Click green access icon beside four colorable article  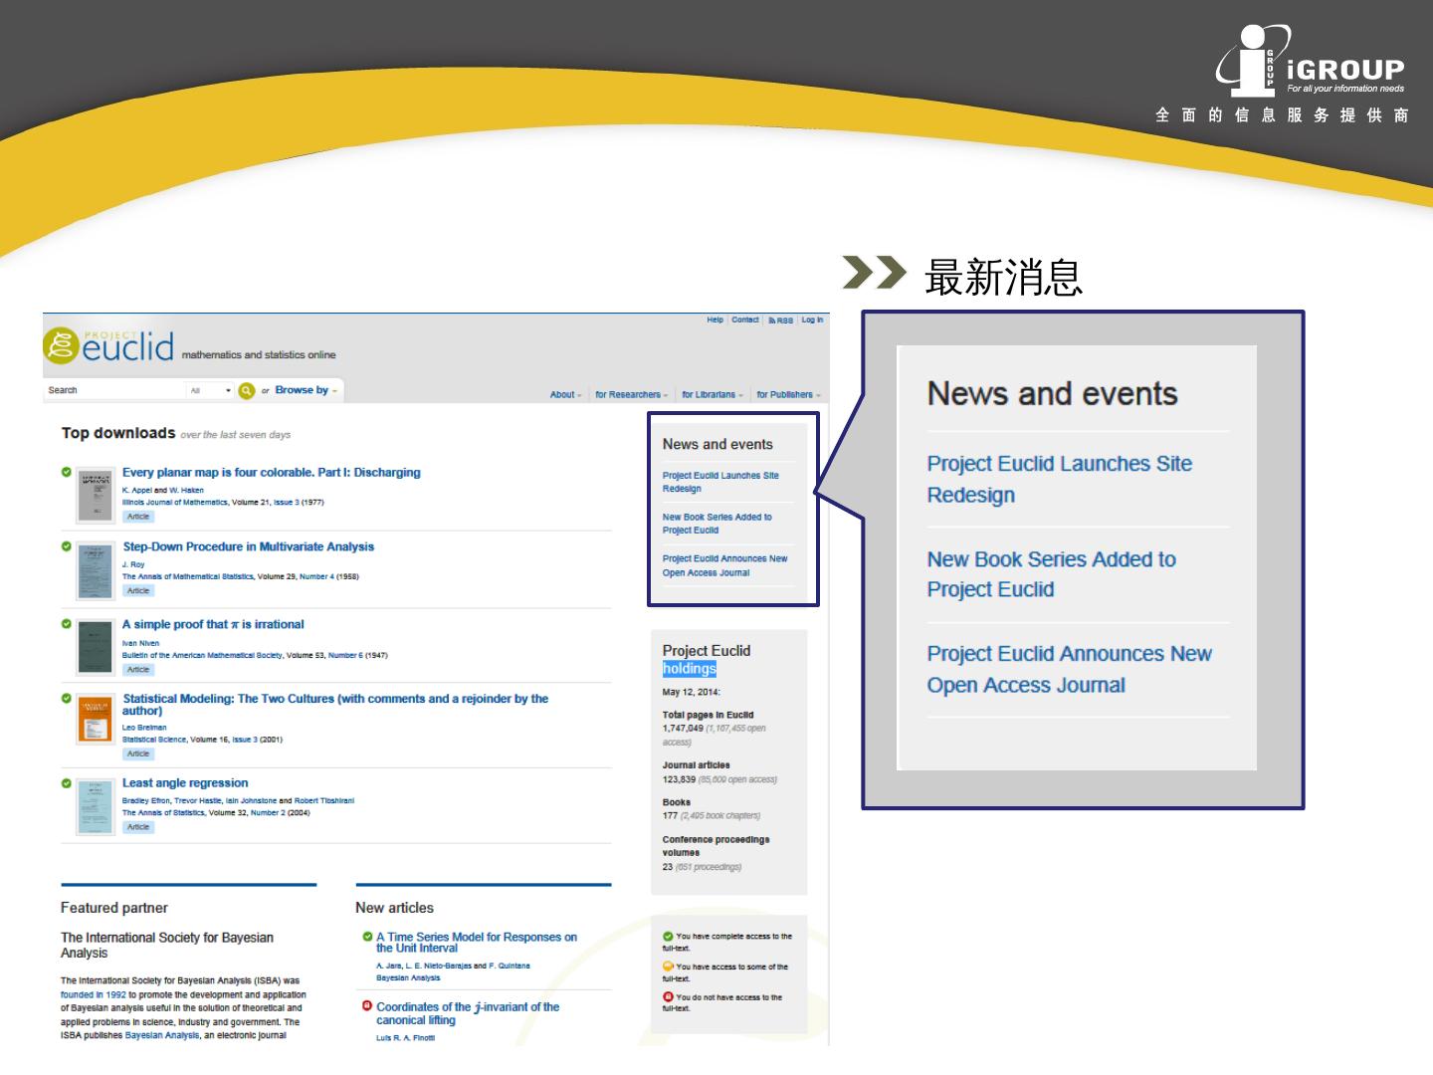point(67,472)
